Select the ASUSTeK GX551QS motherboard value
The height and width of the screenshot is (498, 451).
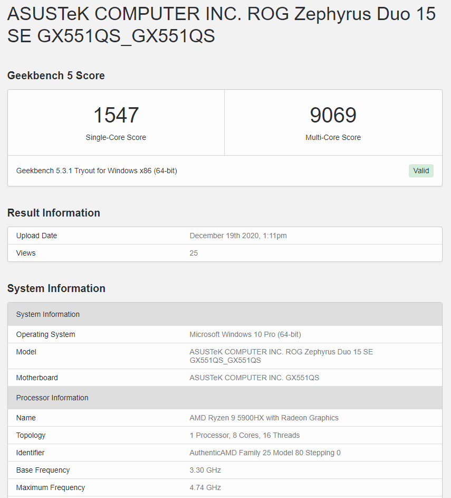click(254, 378)
